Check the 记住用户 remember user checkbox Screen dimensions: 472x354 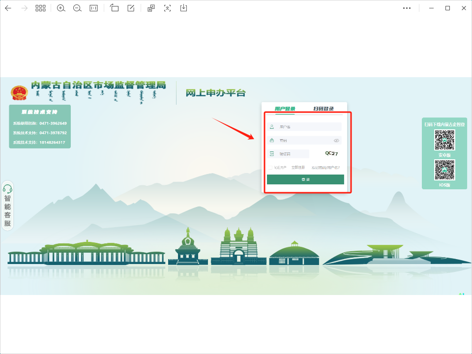pos(270,168)
